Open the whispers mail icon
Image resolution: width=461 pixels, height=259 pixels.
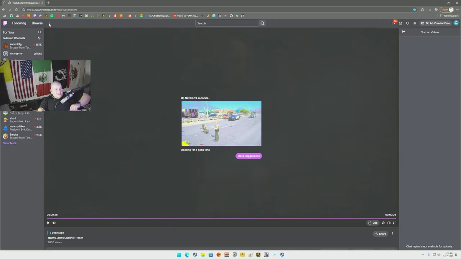400,23
